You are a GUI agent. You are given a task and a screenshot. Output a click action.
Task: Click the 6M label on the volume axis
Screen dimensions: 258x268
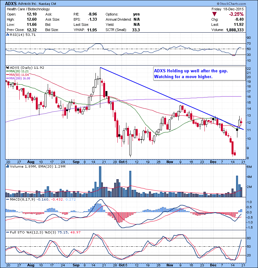tap(249, 167)
